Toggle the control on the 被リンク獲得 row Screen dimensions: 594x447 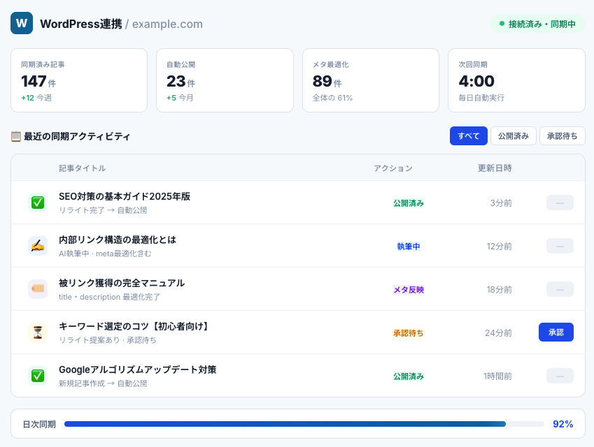click(559, 289)
